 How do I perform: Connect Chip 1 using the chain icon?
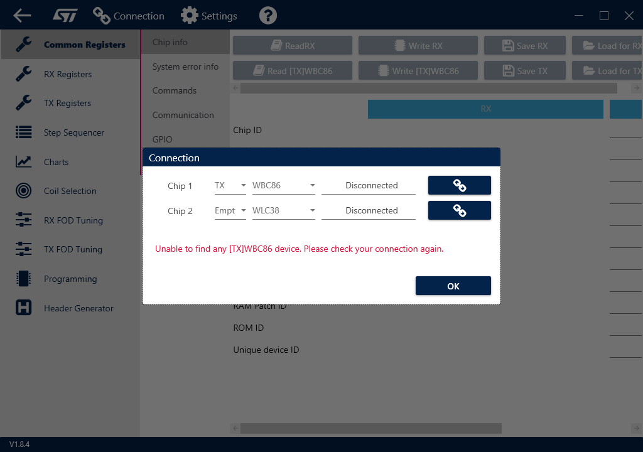pyautogui.click(x=459, y=185)
